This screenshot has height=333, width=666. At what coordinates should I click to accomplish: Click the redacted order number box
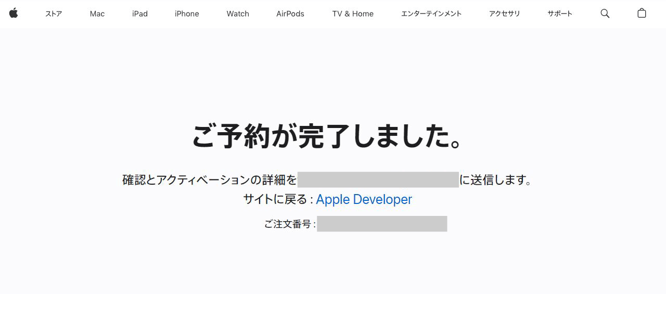point(382,224)
